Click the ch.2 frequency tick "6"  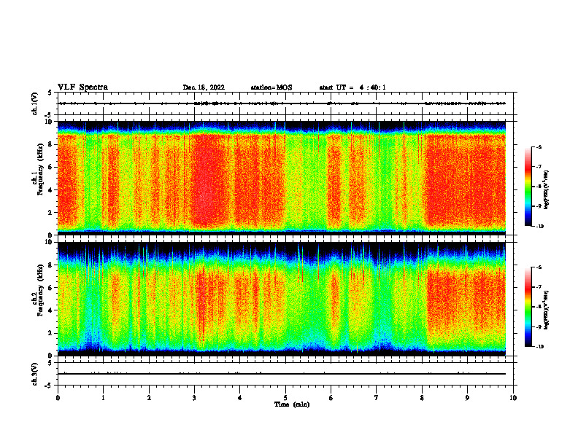pyautogui.click(x=50, y=288)
